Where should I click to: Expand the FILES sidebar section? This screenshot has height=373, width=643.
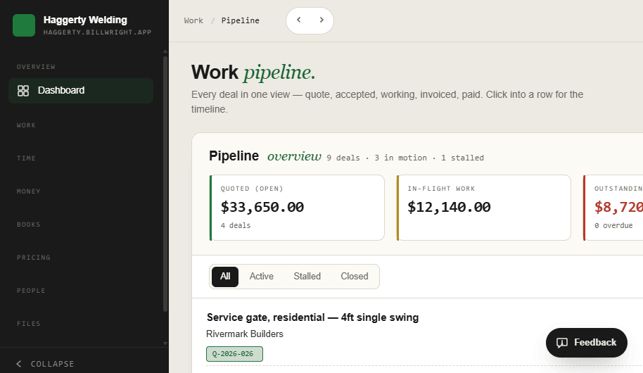coord(29,324)
